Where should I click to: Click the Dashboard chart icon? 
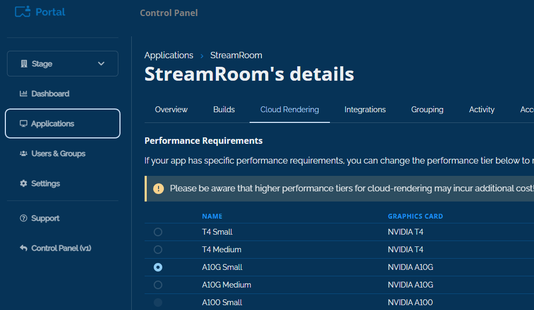(23, 94)
